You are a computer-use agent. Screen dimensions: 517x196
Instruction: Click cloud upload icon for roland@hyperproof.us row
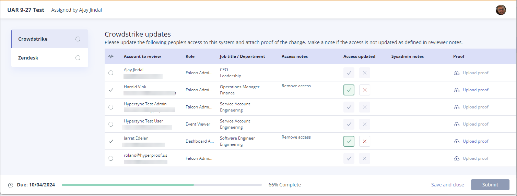457,158
